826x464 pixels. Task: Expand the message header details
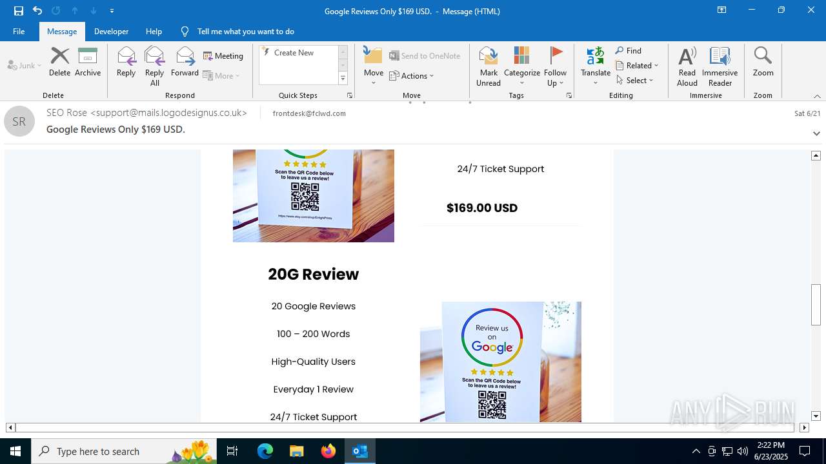pos(817,133)
